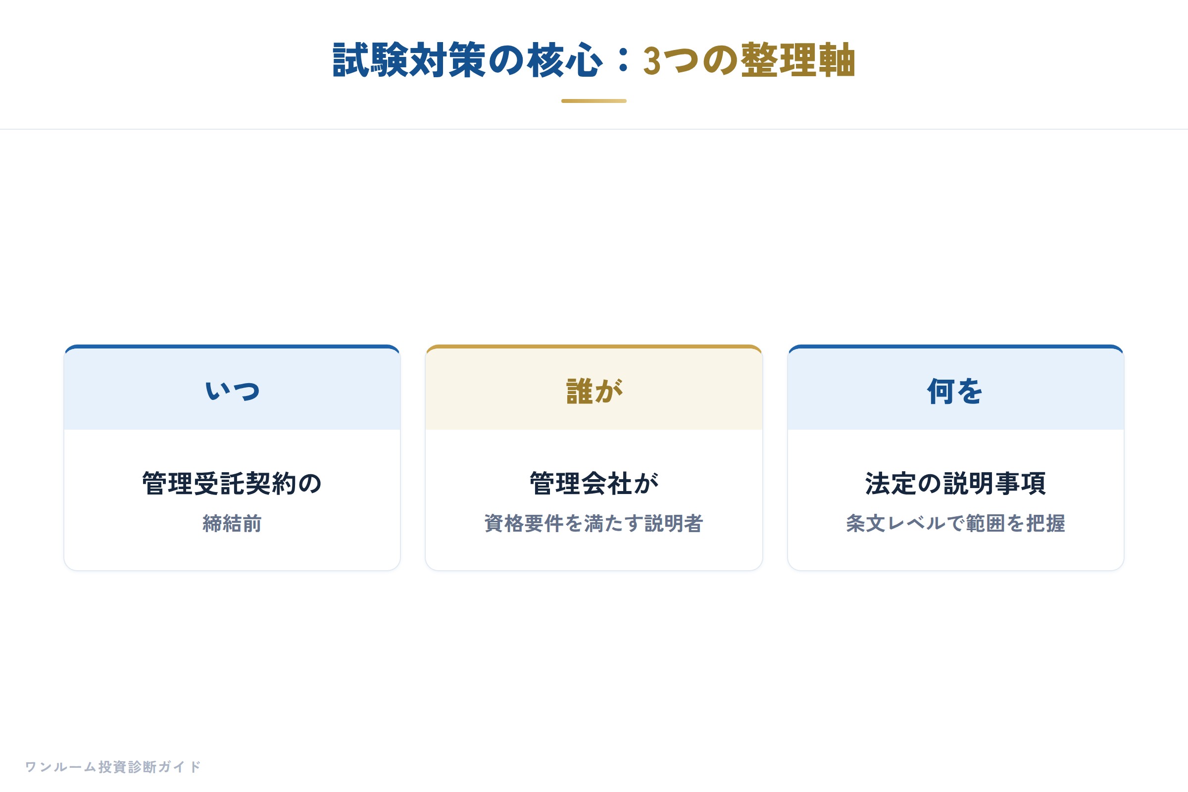Click the colon in the slide title
This screenshot has height=792, width=1188.
click(x=623, y=60)
